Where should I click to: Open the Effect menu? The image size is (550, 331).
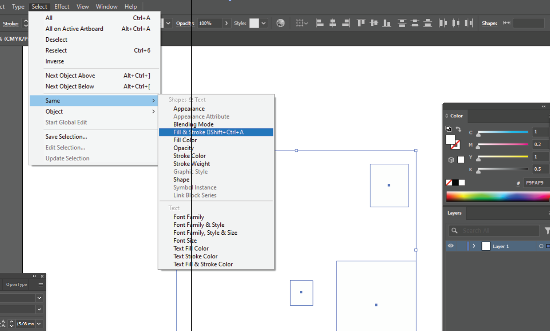click(x=62, y=7)
